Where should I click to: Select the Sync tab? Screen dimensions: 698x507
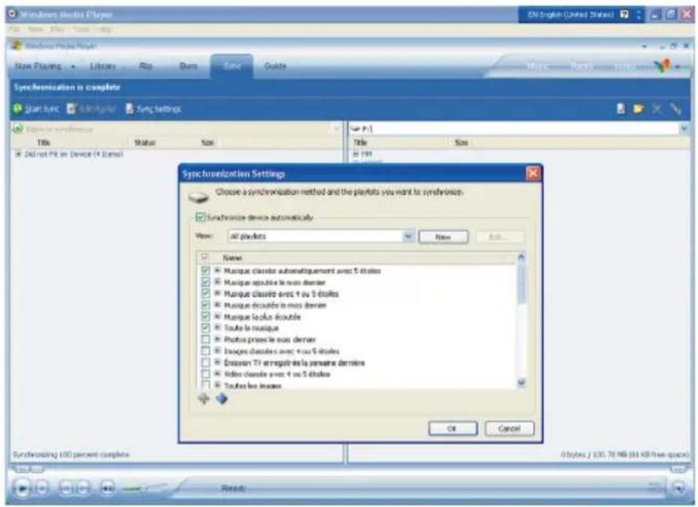tap(232, 66)
